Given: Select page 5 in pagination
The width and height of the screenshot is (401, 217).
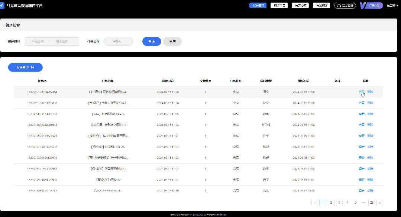Looking at the screenshot, I should (356, 203).
